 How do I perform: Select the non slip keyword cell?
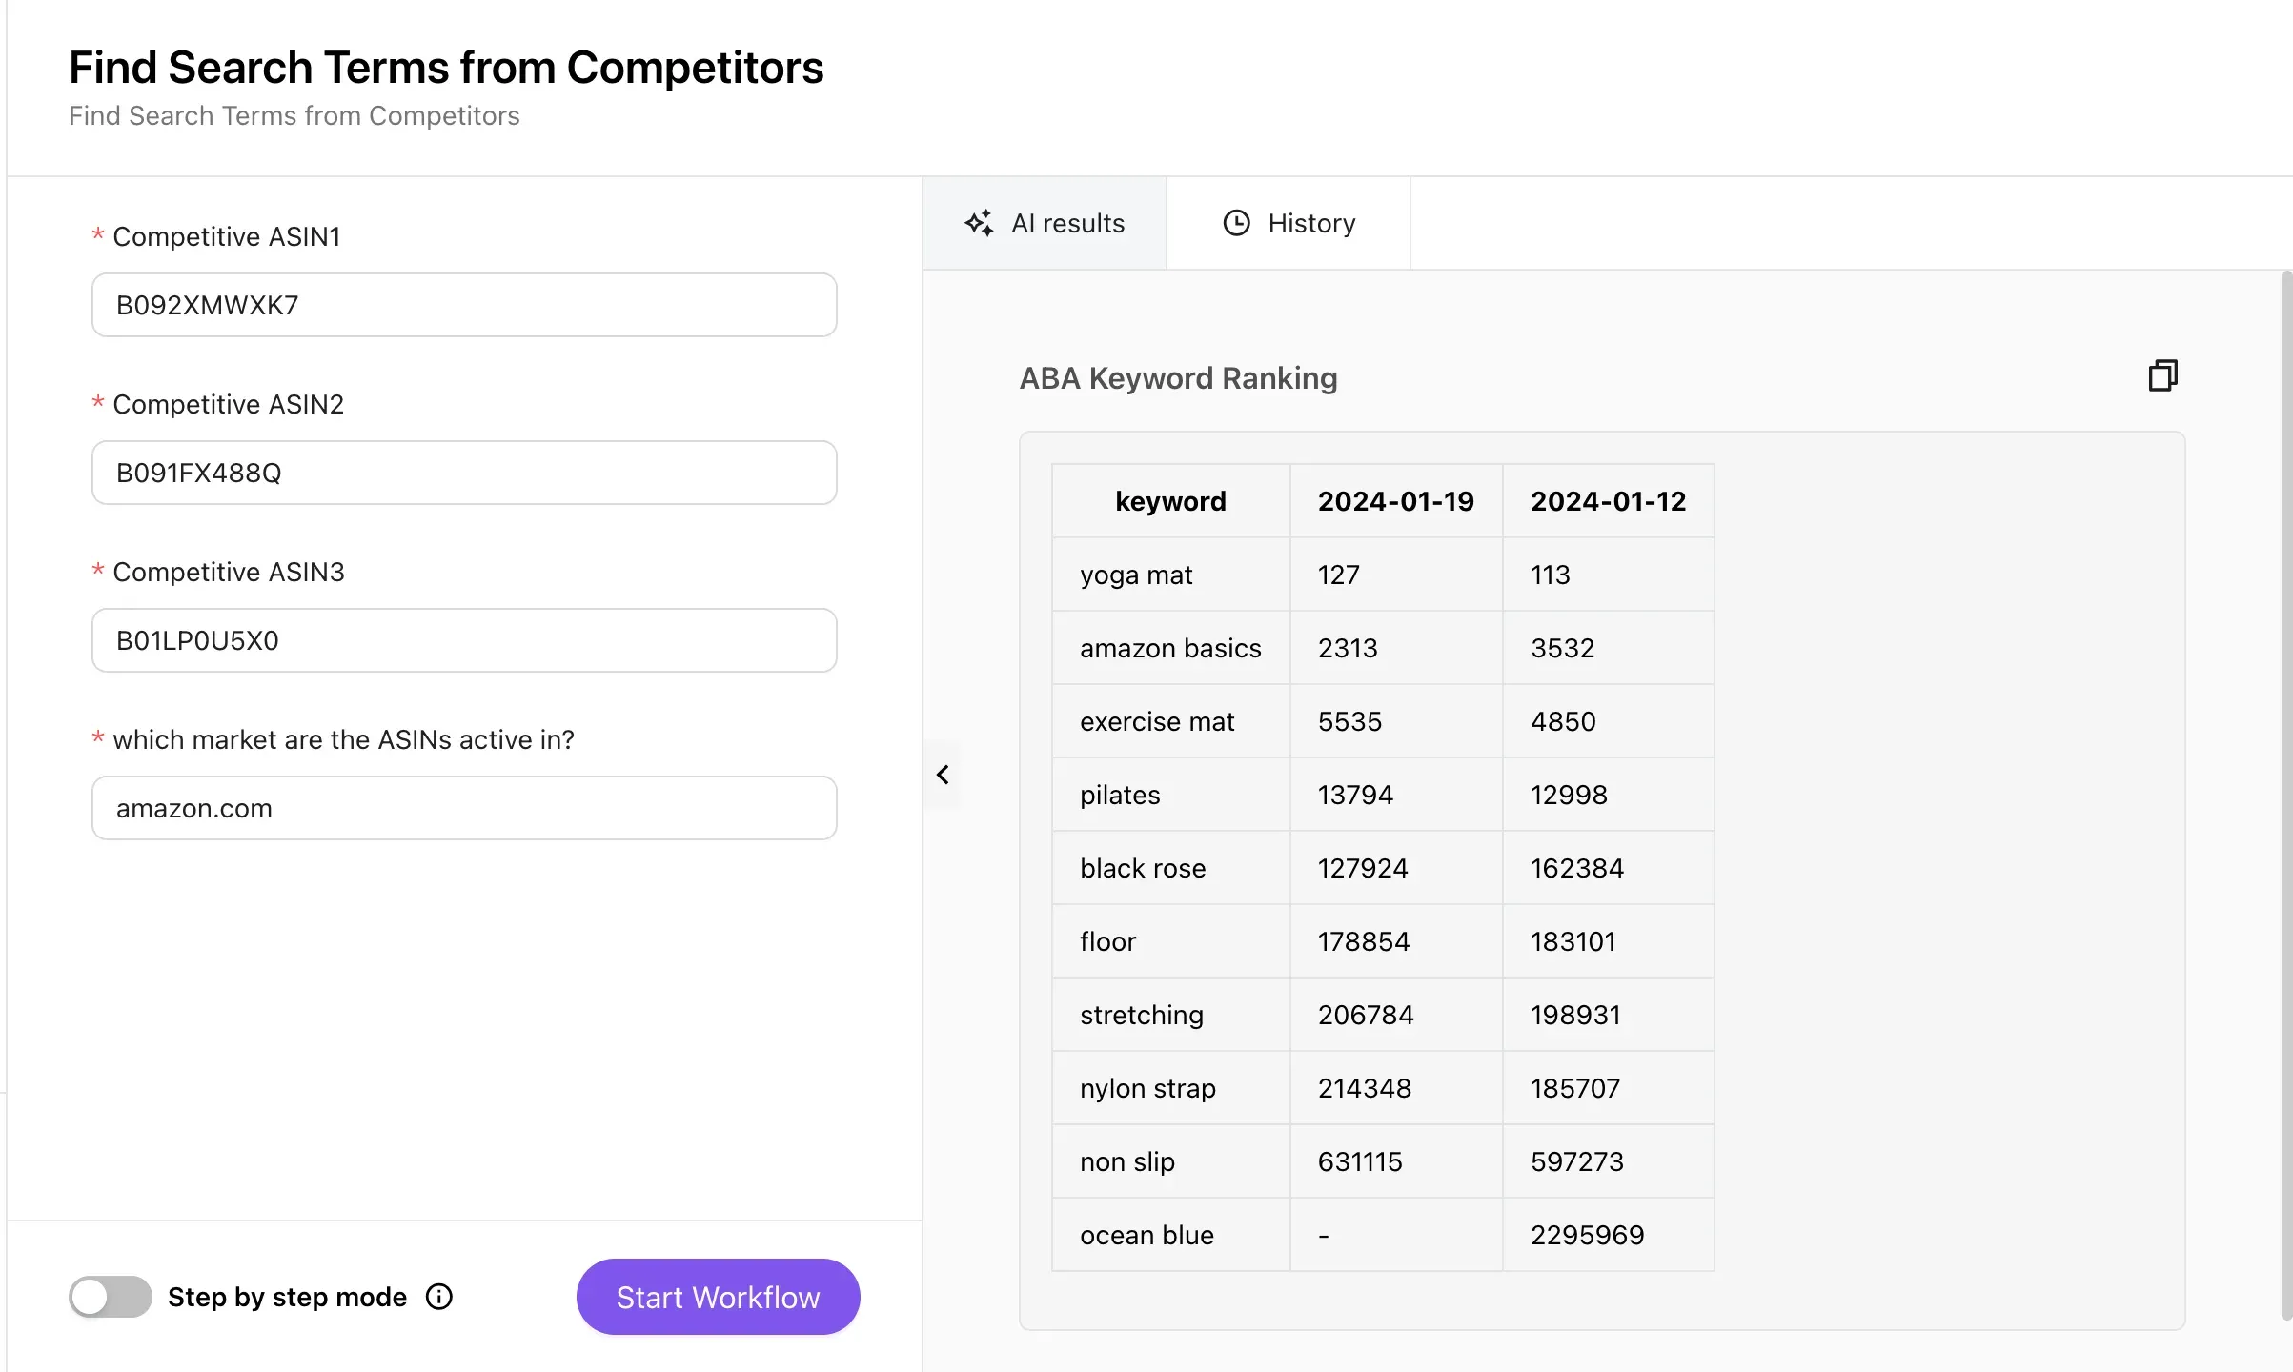coord(1126,1161)
